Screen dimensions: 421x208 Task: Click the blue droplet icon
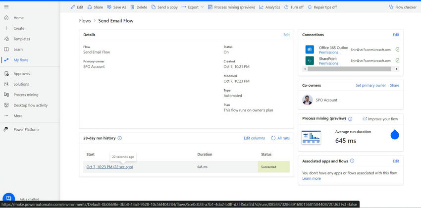[395, 135]
